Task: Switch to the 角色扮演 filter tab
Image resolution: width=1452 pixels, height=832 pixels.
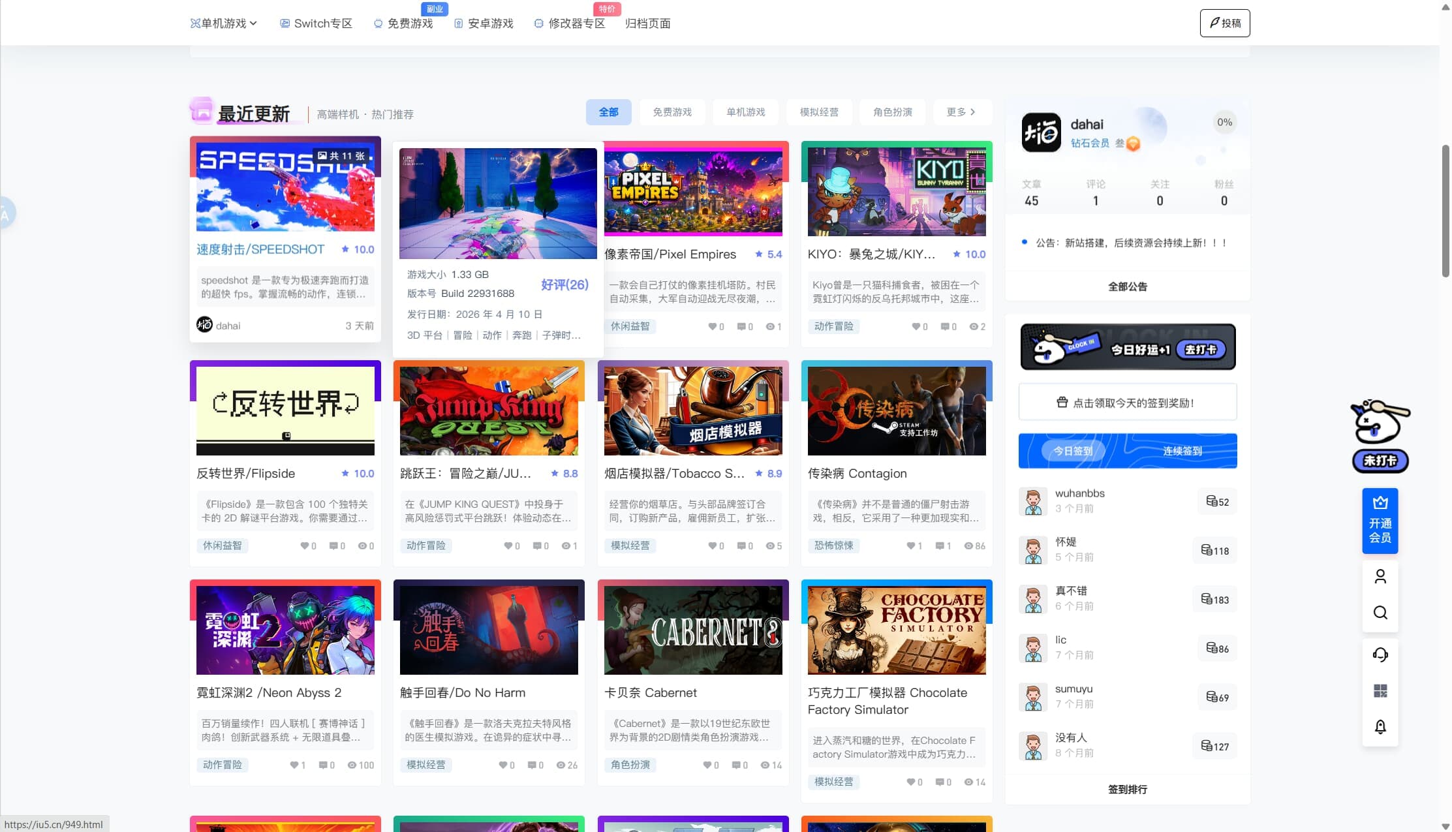Action: coord(893,112)
